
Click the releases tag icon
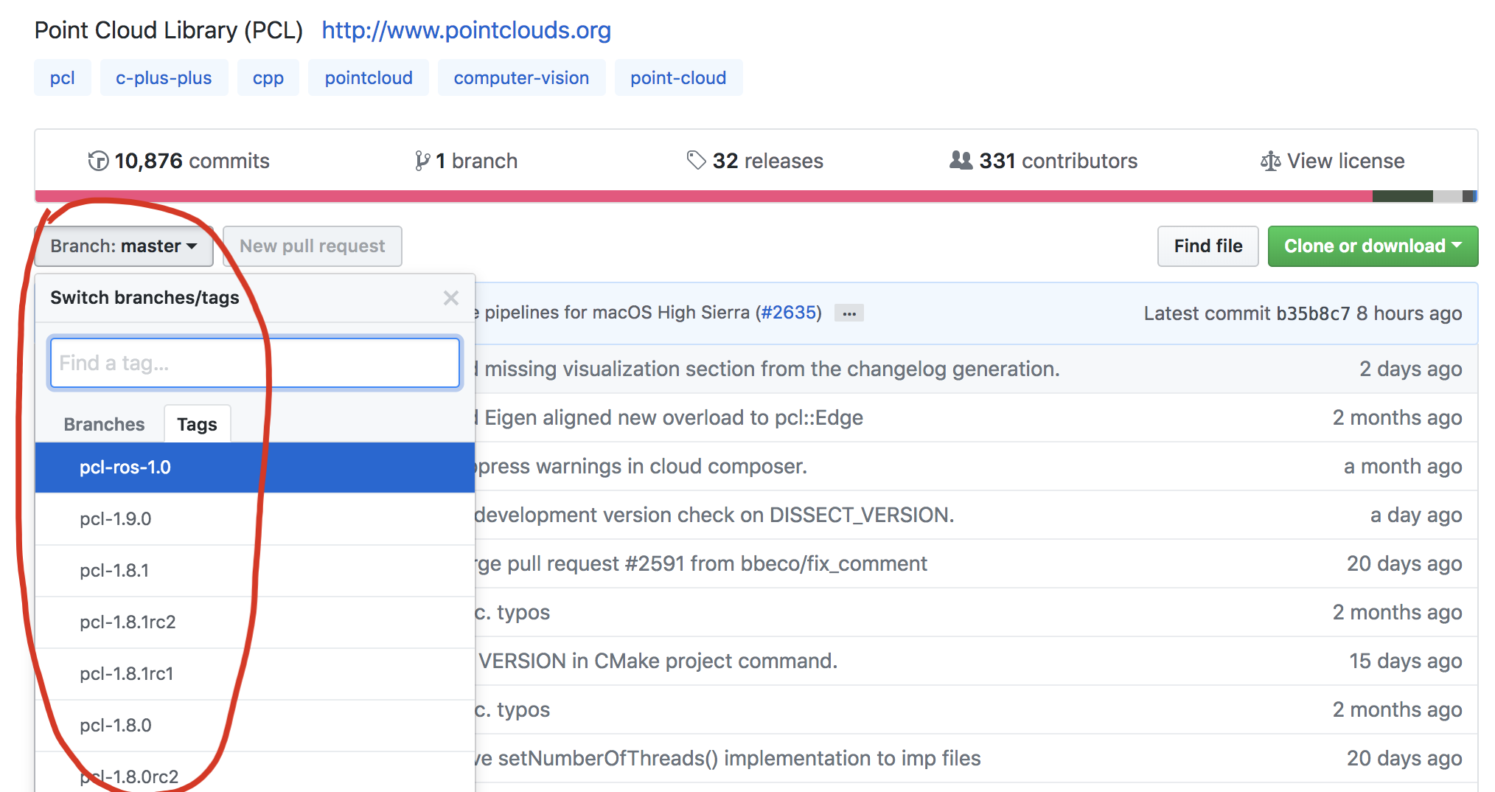click(696, 160)
